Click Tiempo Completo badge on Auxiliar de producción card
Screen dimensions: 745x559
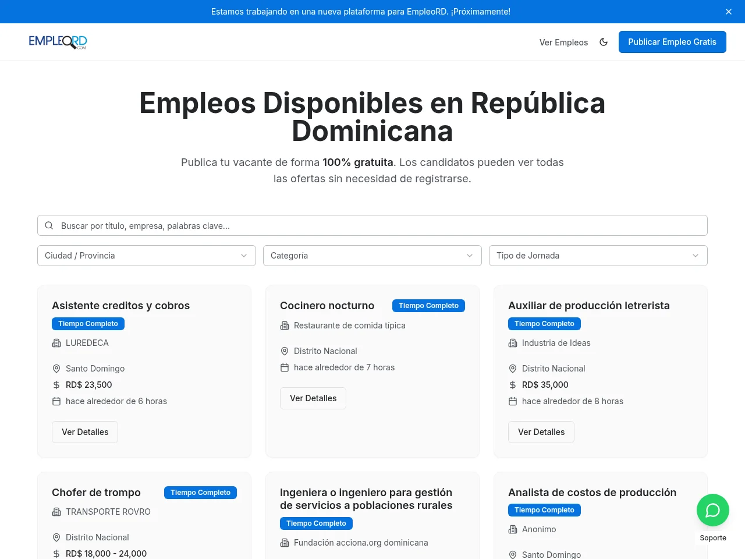544,324
